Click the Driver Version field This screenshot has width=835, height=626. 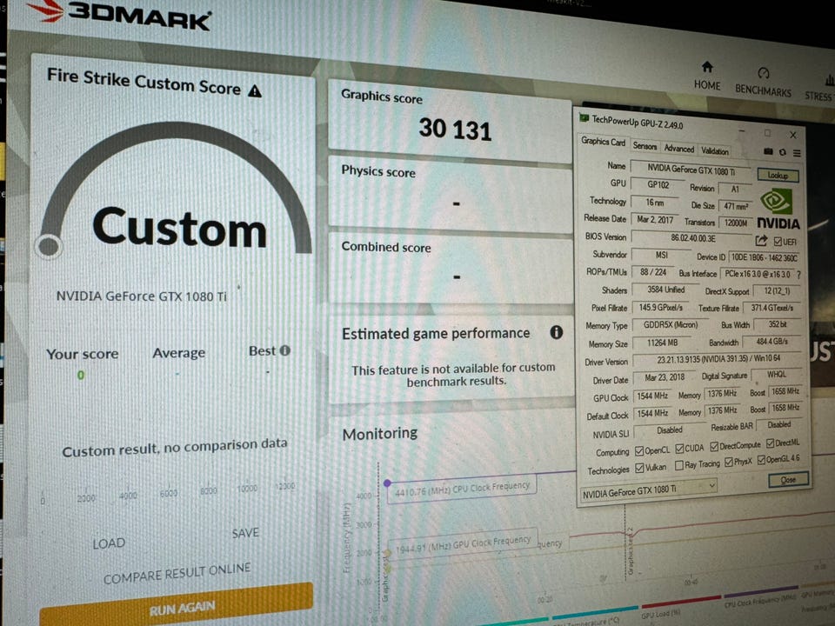click(x=718, y=359)
